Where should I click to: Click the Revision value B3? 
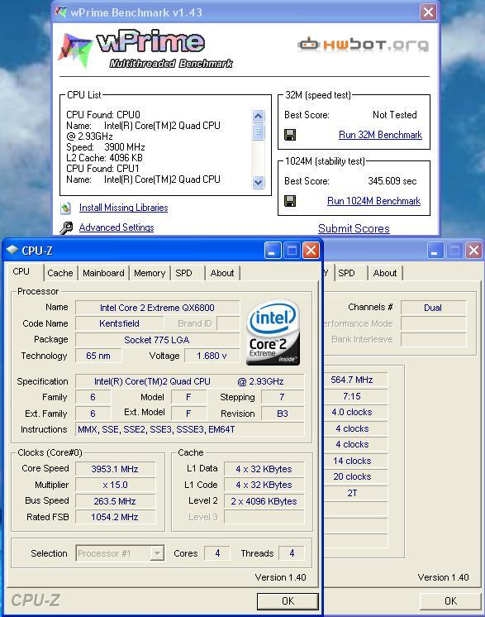[283, 414]
